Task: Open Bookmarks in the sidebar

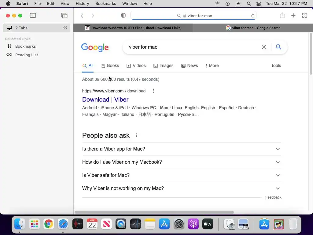Action: 25,47
